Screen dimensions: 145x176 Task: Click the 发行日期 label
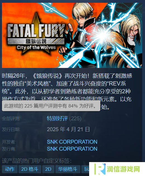[11, 129]
